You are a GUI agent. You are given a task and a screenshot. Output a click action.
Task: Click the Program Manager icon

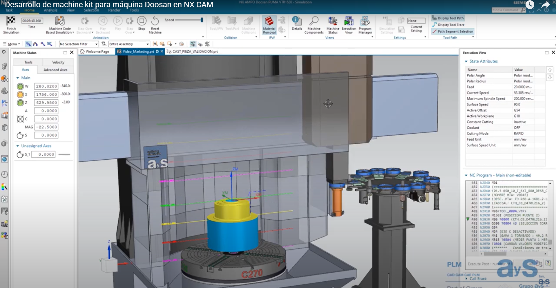pyautogui.click(x=365, y=25)
